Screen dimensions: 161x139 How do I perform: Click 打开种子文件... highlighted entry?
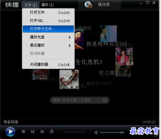(48, 29)
